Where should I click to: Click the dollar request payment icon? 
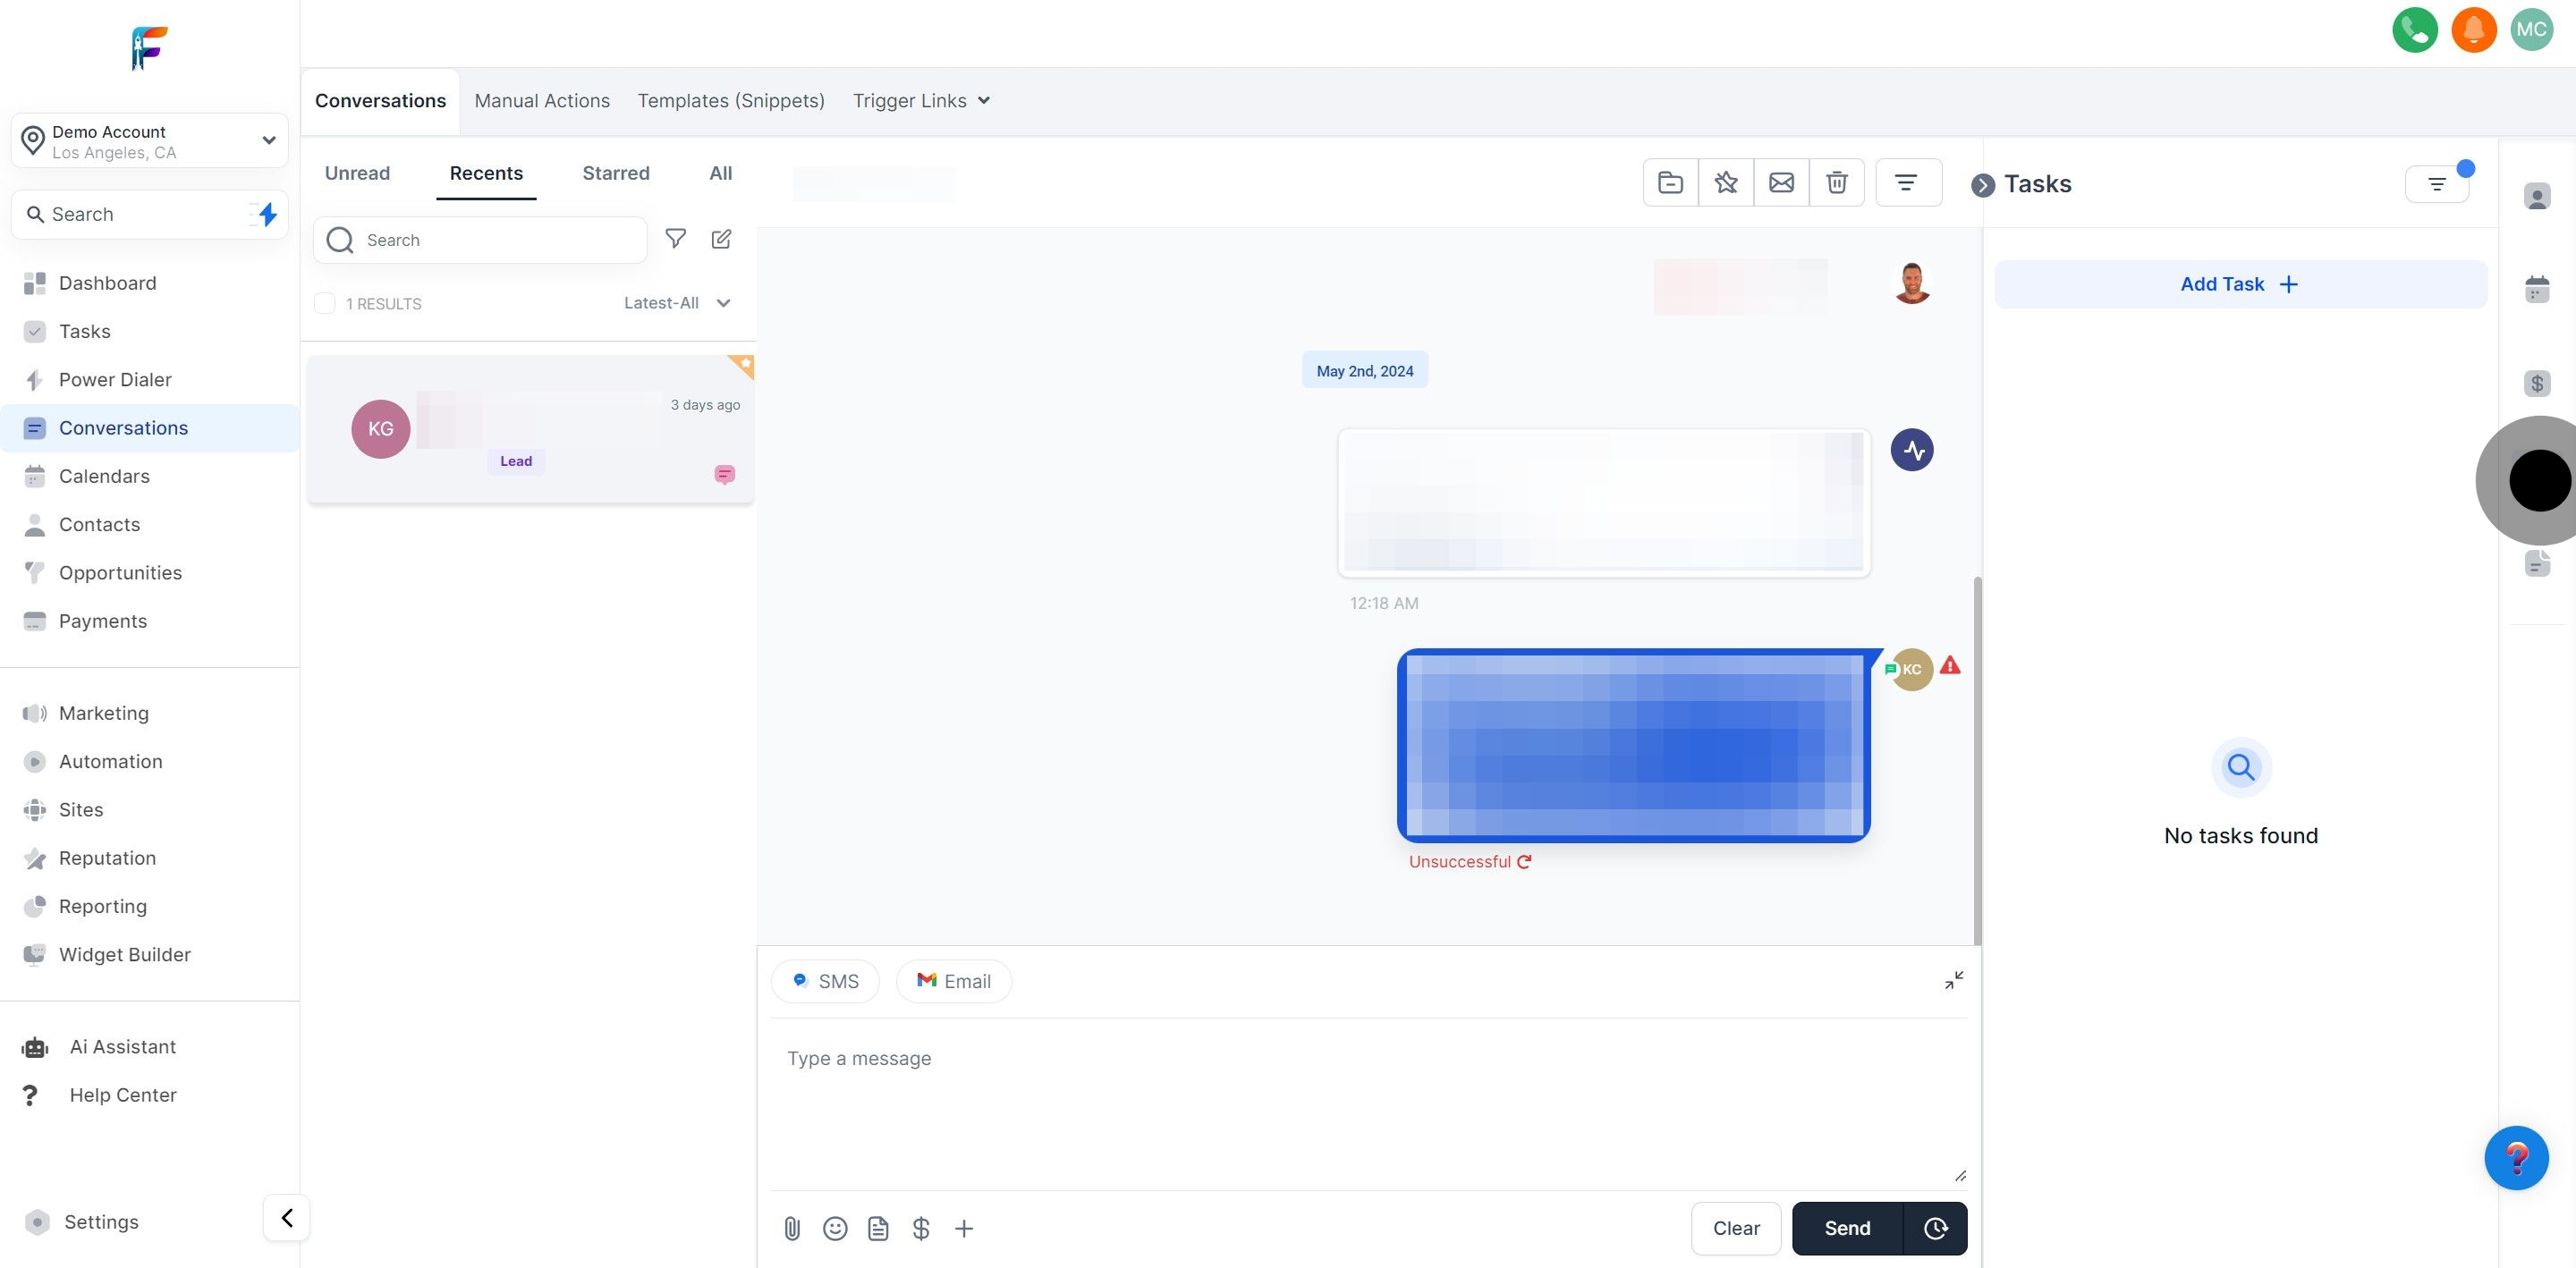[x=921, y=1228]
